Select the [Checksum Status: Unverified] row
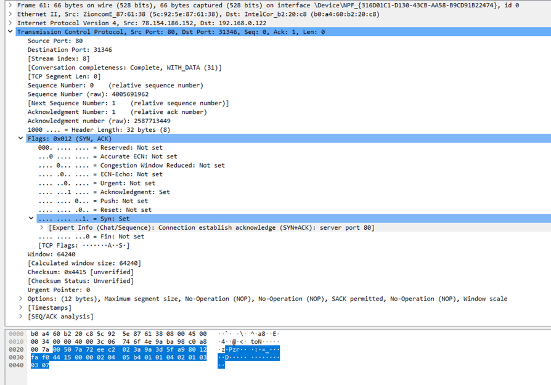The height and width of the screenshot is (385, 551). (x=81, y=281)
